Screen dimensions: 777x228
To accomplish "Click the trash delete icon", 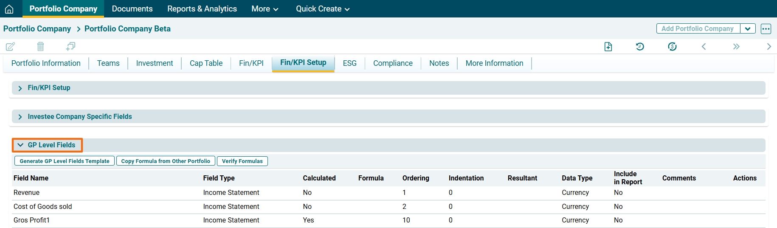I will point(40,46).
